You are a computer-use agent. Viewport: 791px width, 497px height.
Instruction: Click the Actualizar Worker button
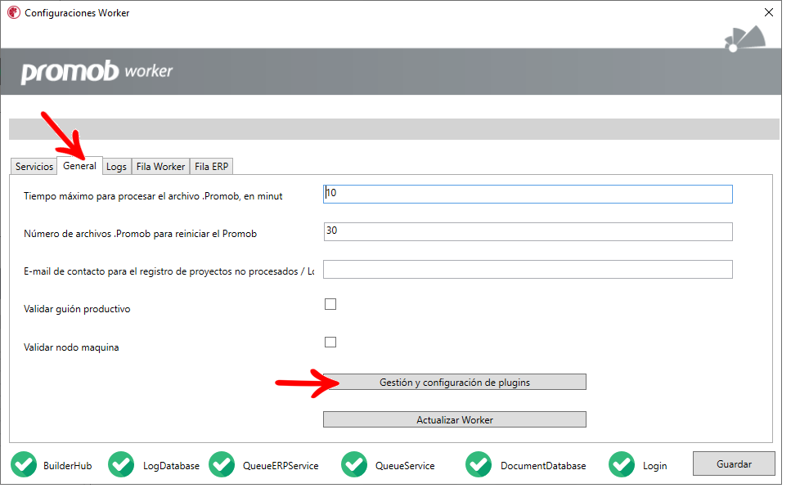[x=455, y=419]
